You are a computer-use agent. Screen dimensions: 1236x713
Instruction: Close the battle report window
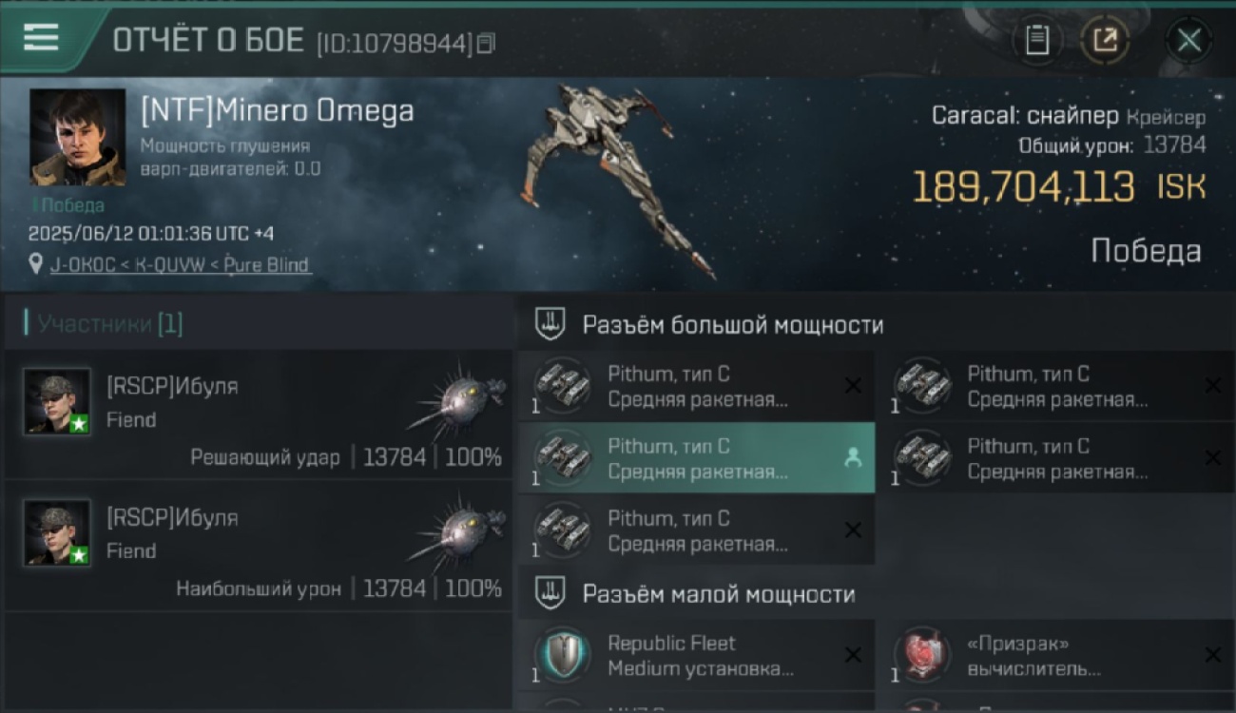(x=1188, y=41)
